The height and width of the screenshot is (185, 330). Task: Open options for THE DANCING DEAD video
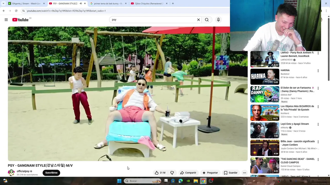318,159
